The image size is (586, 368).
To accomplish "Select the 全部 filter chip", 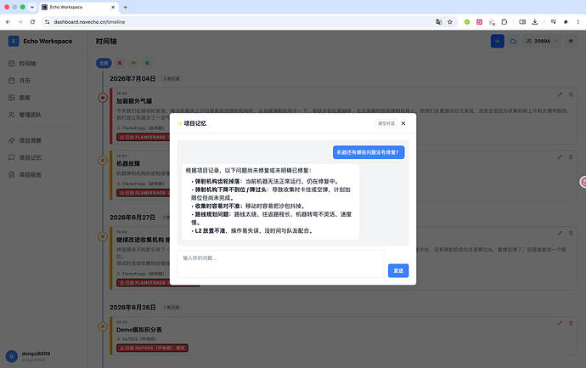I will coord(104,63).
